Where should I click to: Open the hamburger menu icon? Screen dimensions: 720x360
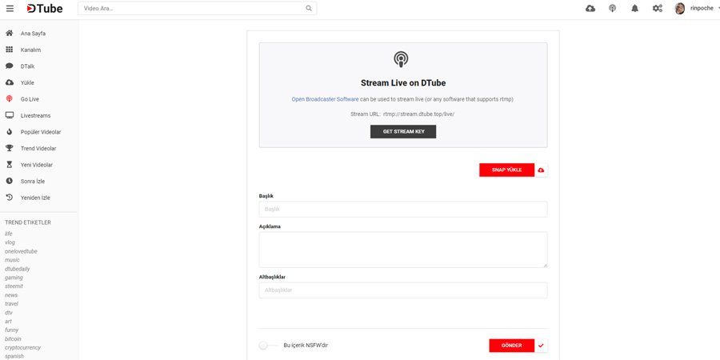[x=10, y=8]
